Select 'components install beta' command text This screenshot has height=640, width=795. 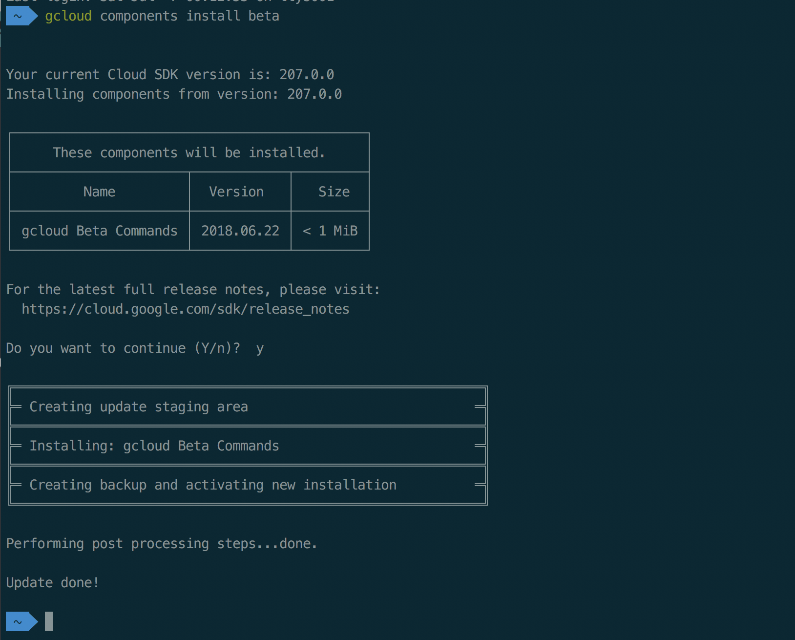[x=189, y=16]
